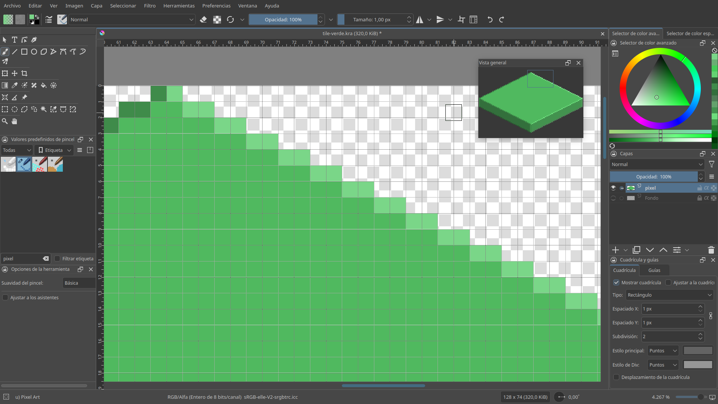
Task: Select the Crop tool
Action: pyautogui.click(x=24, y=73)
